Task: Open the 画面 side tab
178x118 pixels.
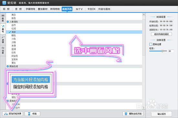Action: 3,18
